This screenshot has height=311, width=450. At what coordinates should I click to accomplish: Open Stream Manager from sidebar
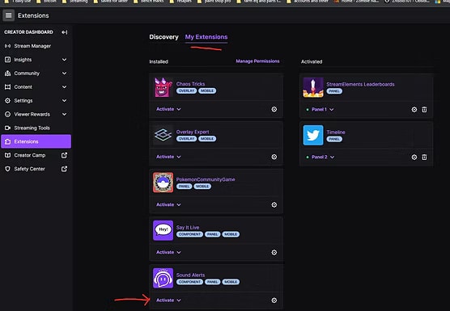[x=36, y=46]
